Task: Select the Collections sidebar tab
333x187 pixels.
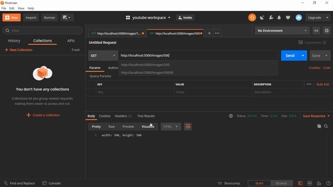Action: pyautogui.click(x=42, y=41)
